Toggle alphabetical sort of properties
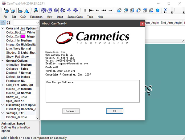The height and width of the screenshot is (140, 185). pos(8,23)
